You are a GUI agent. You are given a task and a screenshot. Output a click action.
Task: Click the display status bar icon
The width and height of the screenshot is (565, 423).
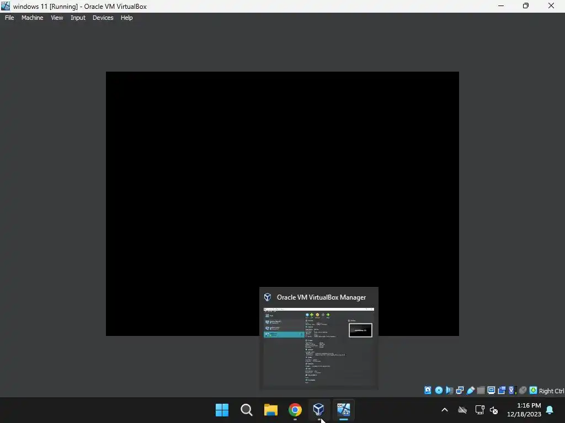(x=491, y=391)
